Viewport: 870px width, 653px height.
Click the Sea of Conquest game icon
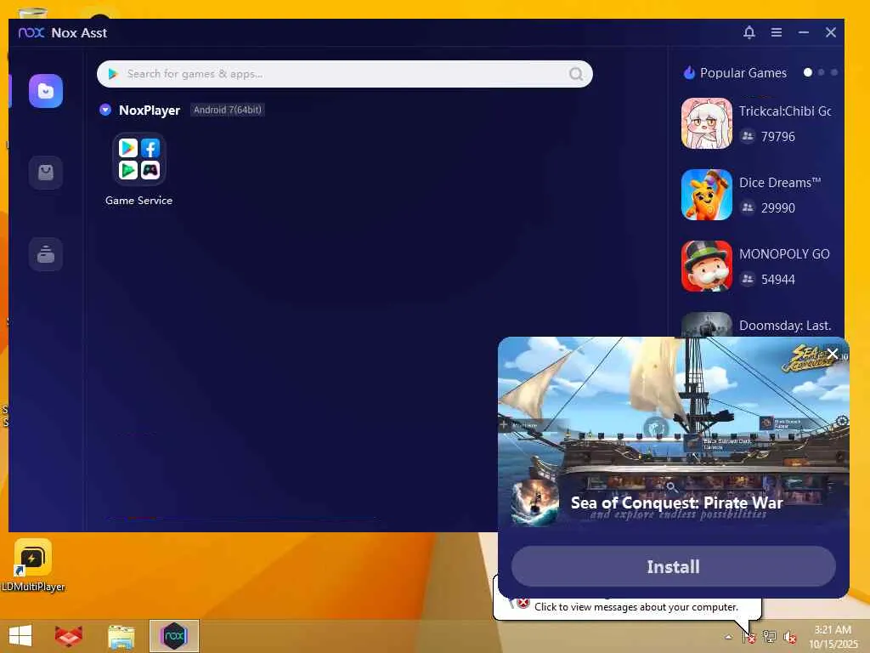(535, 503)
